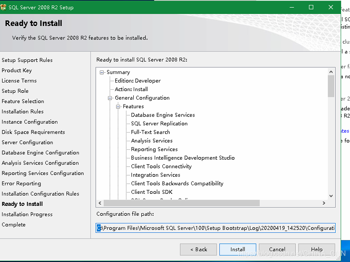Click Product Key step
The width and height of the screenshot is (350, 262).
pos(17,70)
